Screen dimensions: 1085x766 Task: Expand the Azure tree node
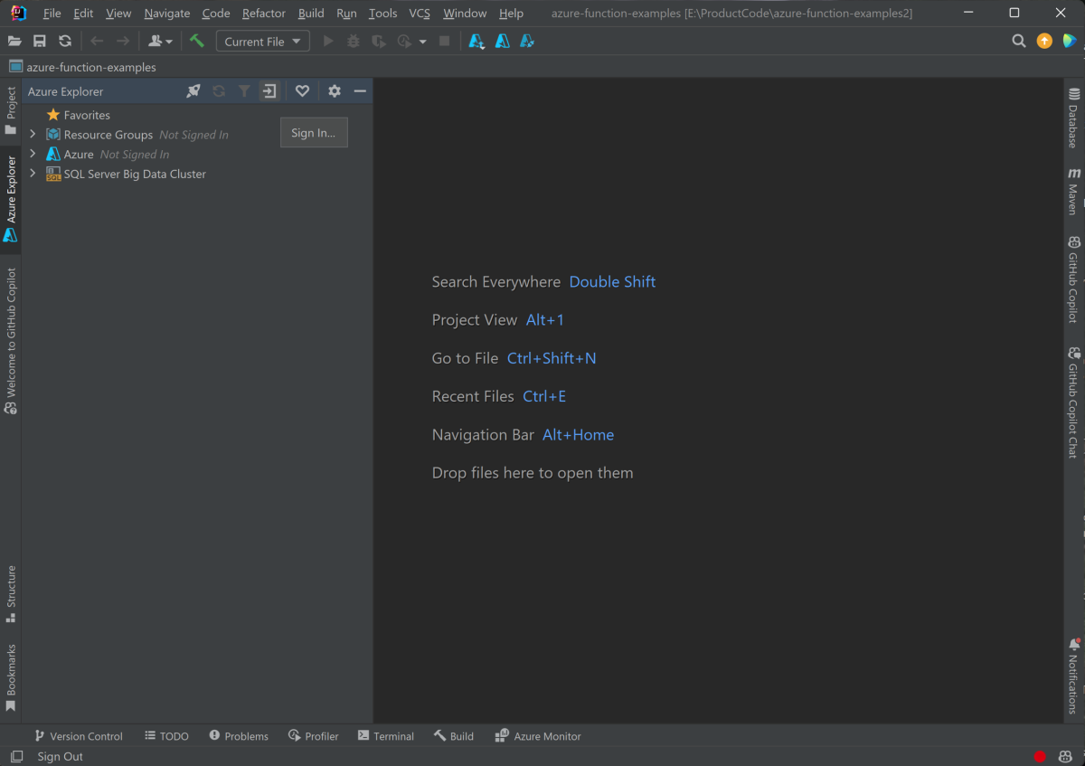tap(33, 154)
